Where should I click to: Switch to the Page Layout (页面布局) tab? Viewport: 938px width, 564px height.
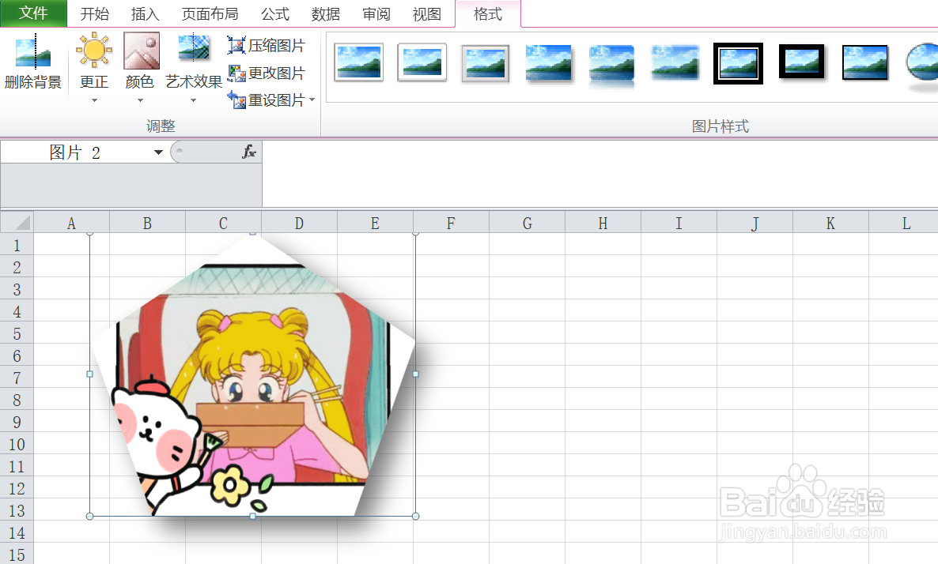pyautogui.click(x=210, y=13)
